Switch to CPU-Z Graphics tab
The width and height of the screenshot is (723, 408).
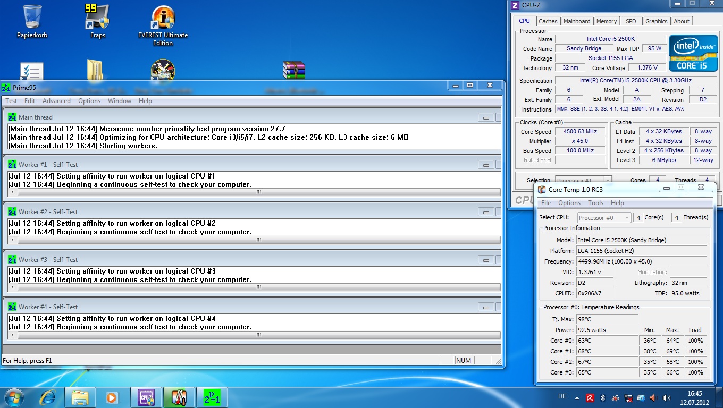pos(656,21)
